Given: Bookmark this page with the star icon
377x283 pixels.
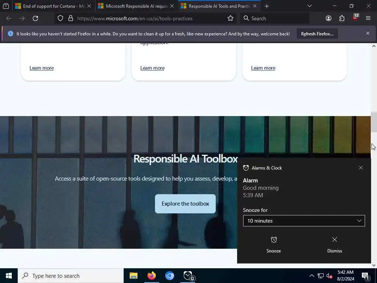Looking at the screenshot, I should [230, 18].
